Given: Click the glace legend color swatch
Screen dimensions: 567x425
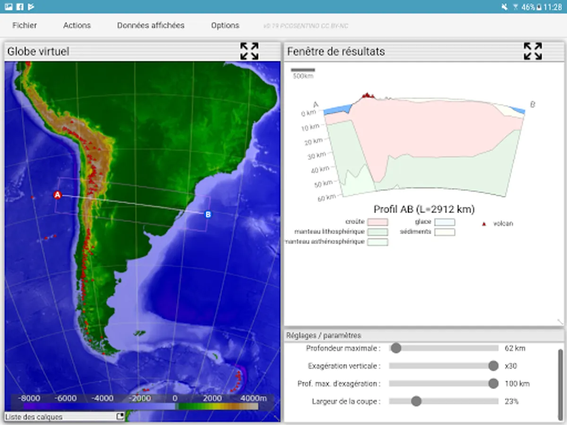Looking at the screenshot, I should tap(445, 222).
